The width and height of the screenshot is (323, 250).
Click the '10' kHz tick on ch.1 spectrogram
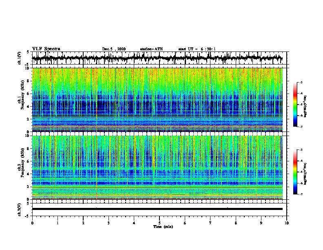click(x=28, y=68)
